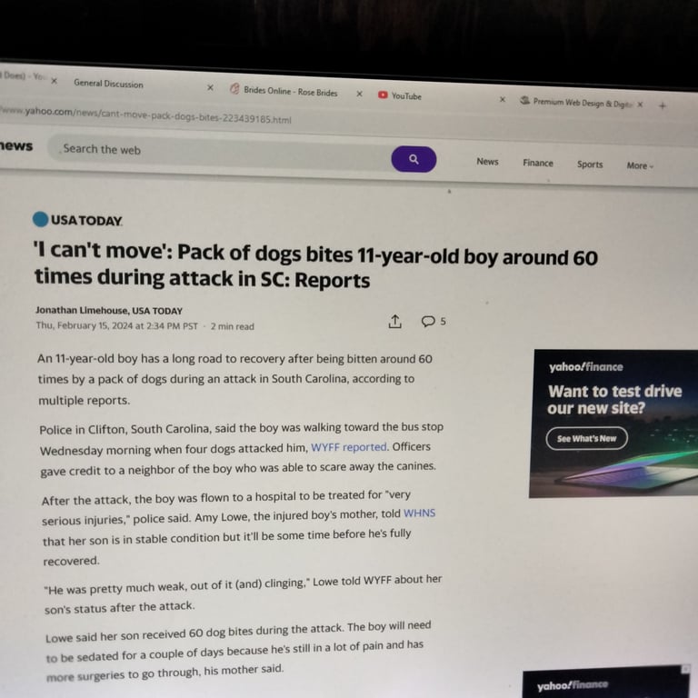Click the USA TODAY logo

(78, 220)
